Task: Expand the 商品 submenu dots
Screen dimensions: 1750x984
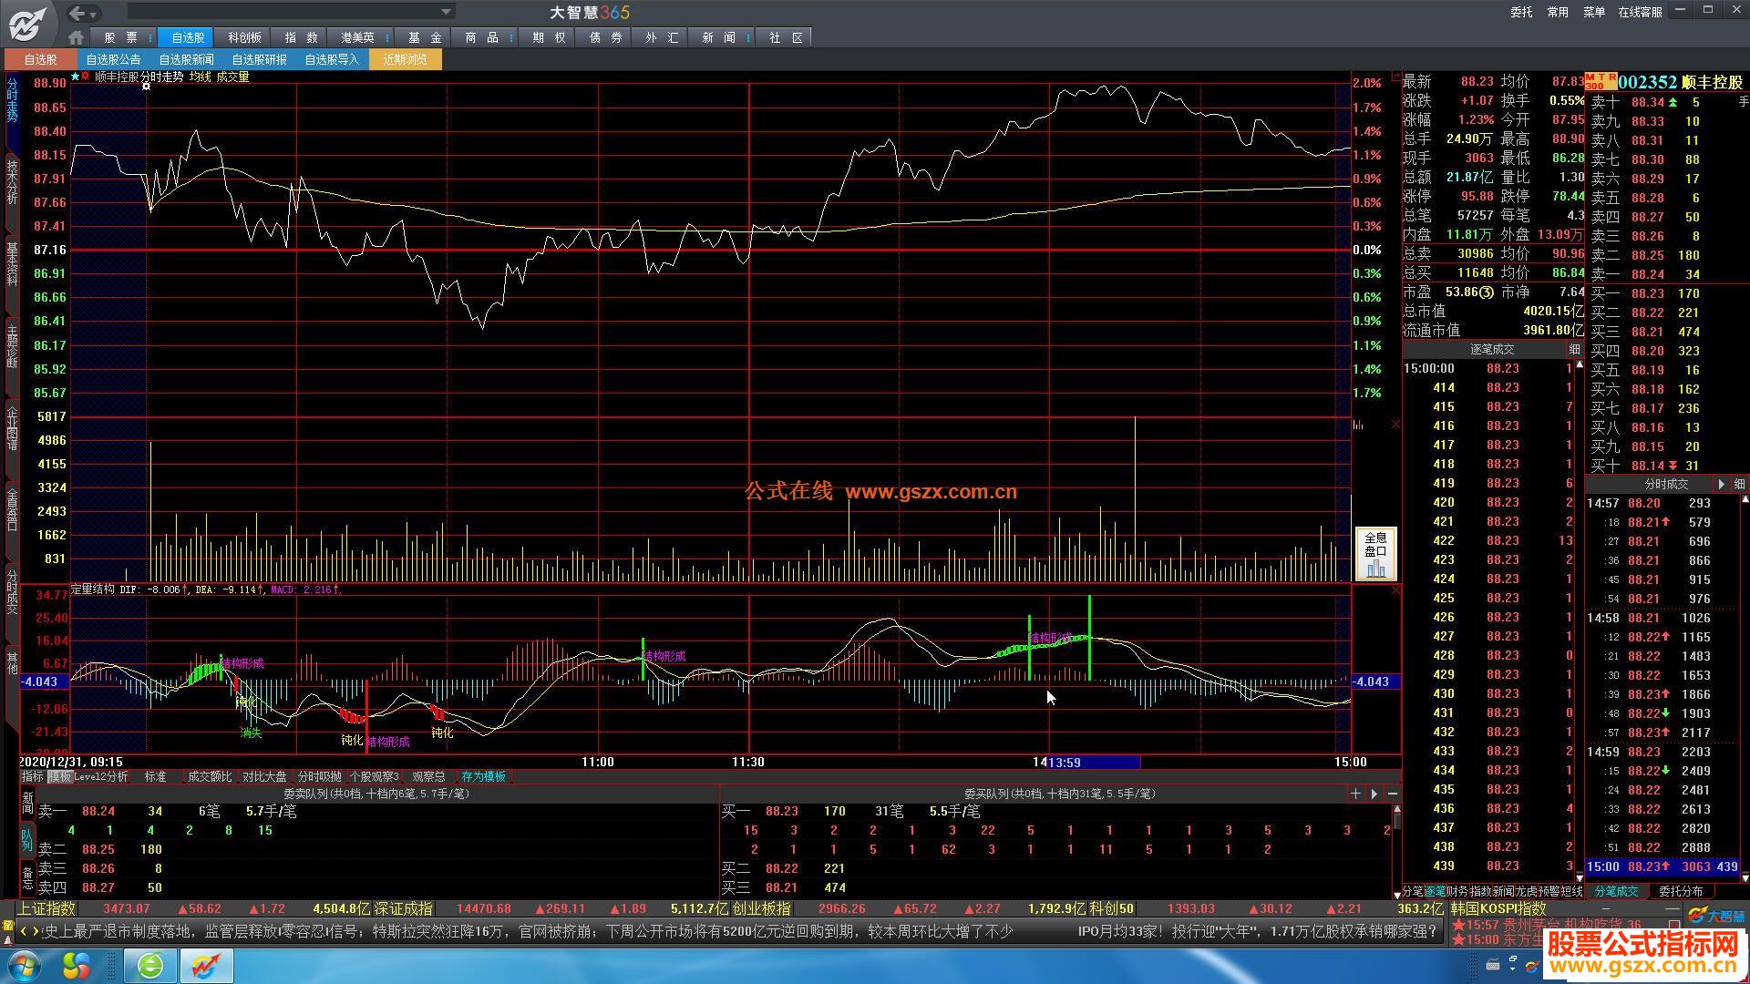Action: pos(512,37)
